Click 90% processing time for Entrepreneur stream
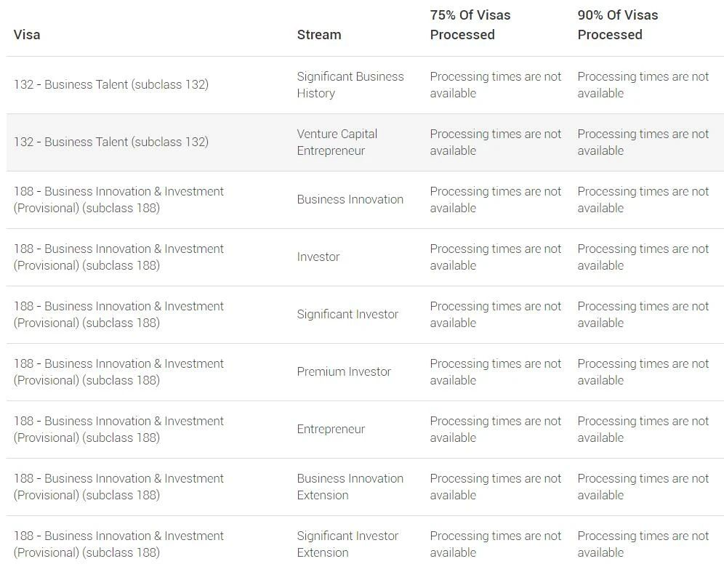Viewport: 724px width, 572px height. tap(643, 430)
